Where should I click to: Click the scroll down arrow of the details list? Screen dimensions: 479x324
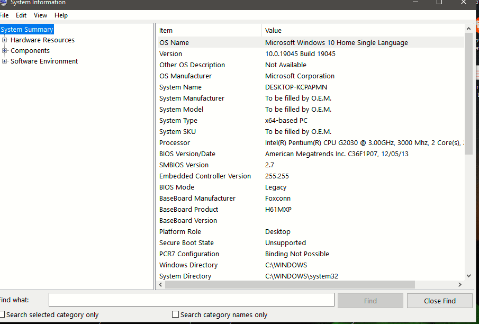tap(468, 276)
